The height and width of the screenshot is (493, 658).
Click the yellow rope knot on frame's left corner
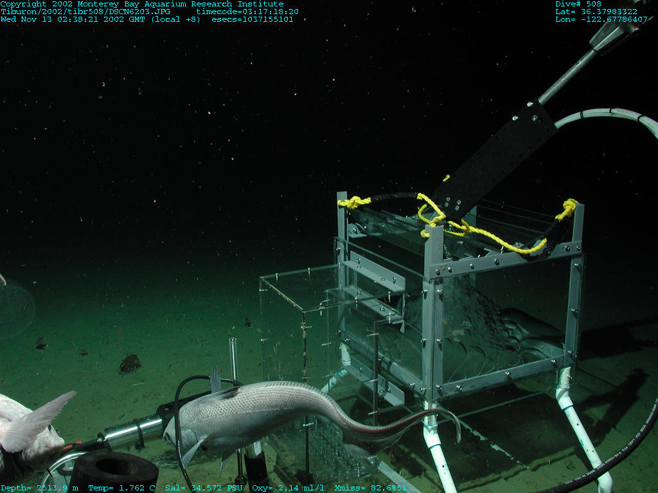(354, 203)
